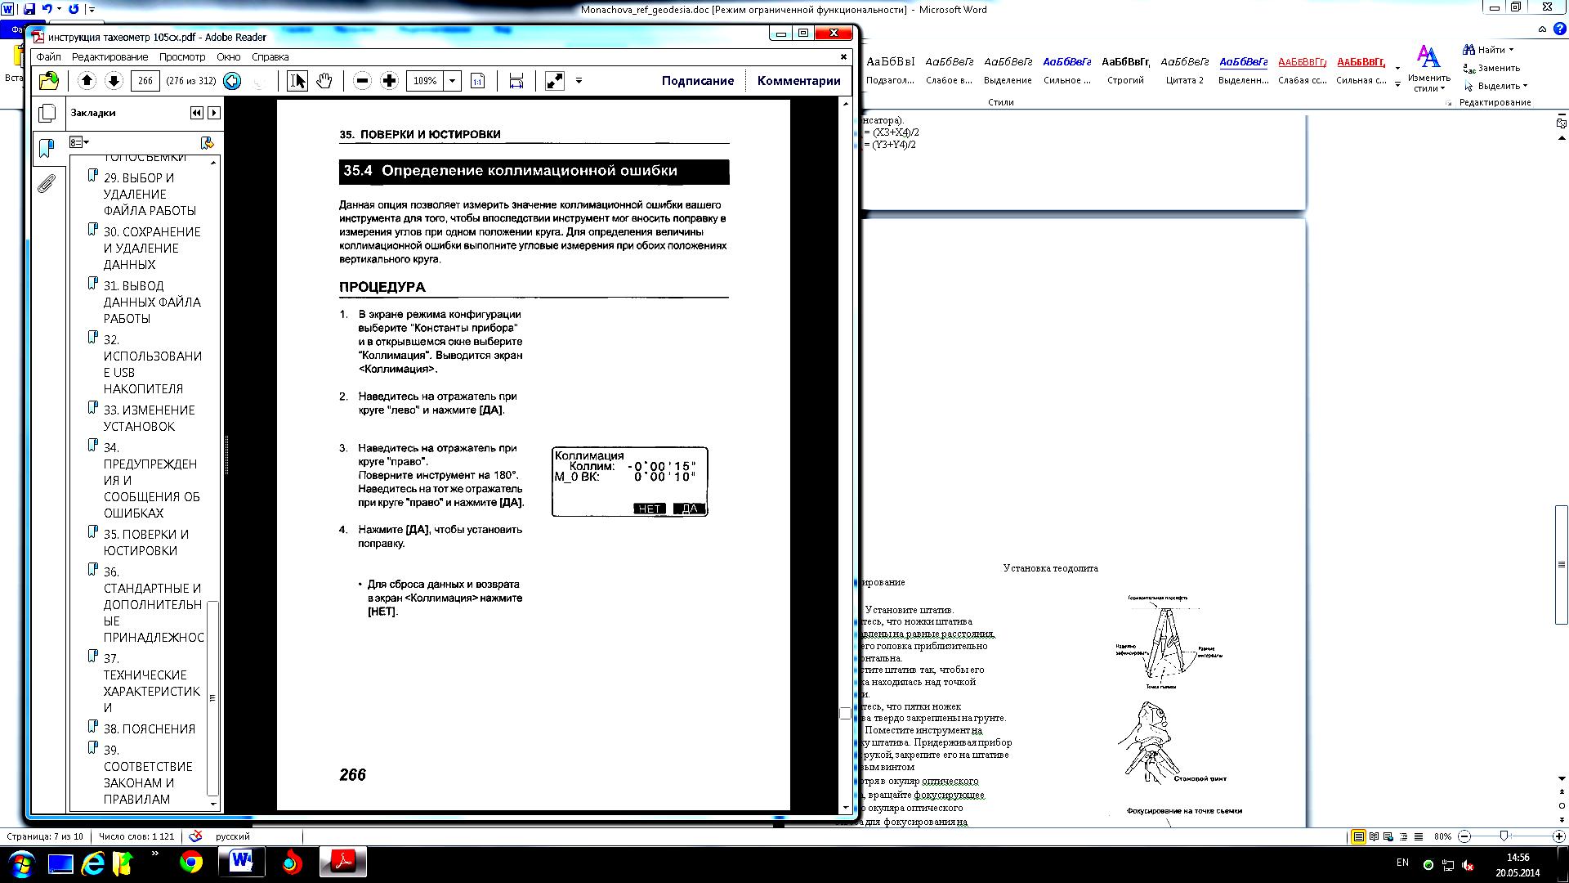Open the Редактирование menu
The height and width of the screenshot is (883, 1569).
[x=110, y=56]
